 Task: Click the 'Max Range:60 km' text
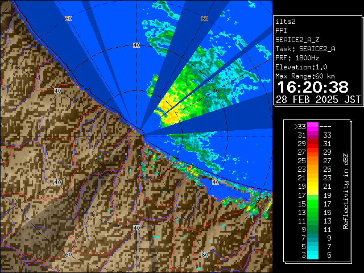click(x=305, y=76)
